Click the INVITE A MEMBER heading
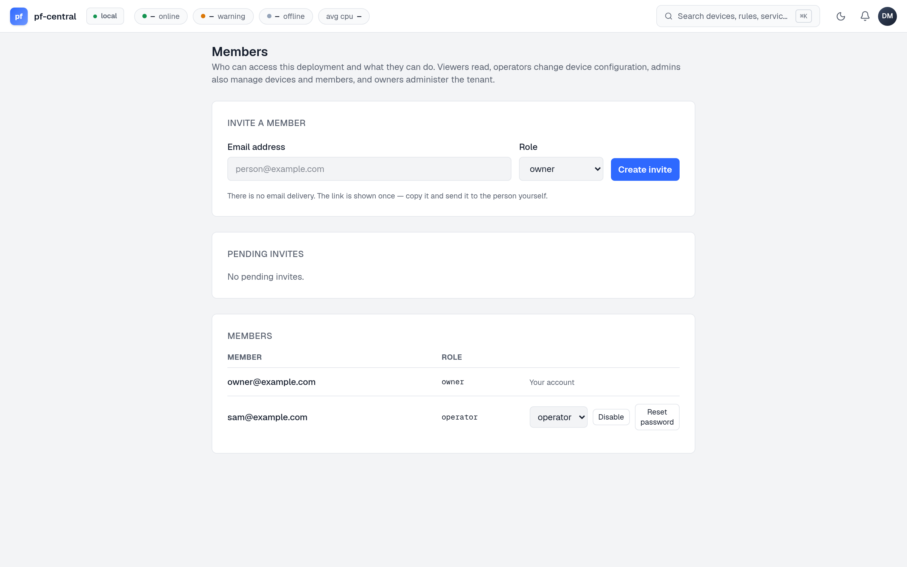907x567 pixels. (266, 123)
